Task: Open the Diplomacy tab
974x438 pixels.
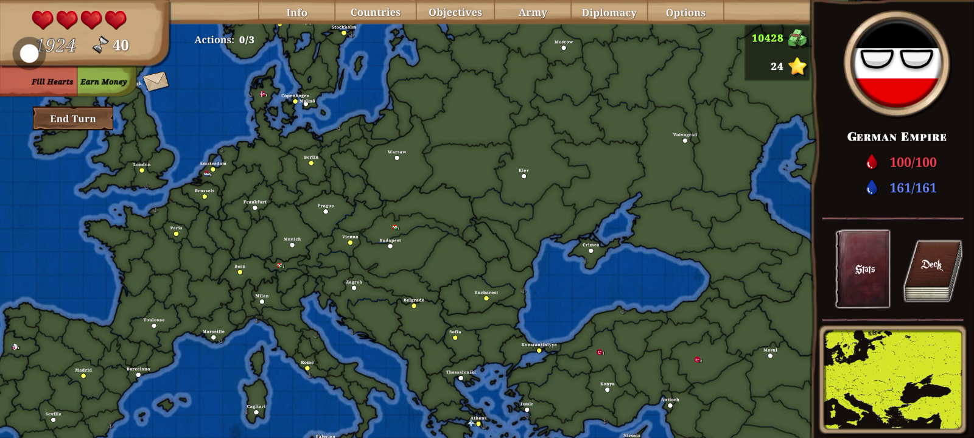Action: coord(609,12)
